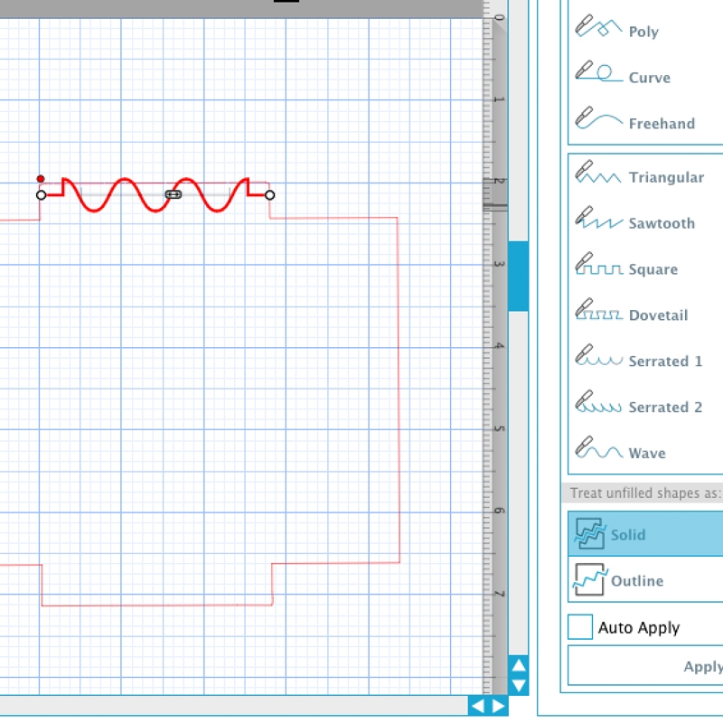Enable the Auto Apply checkbox
The width and height of the screenshot is (723, 723).
pos(579,626)
